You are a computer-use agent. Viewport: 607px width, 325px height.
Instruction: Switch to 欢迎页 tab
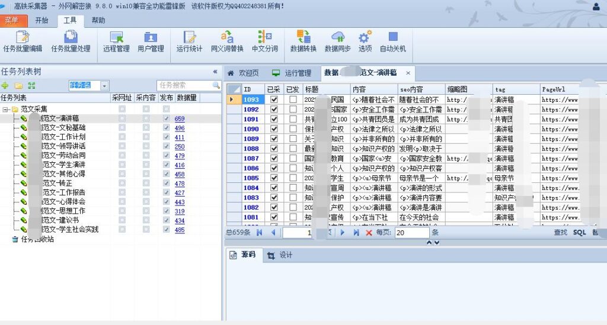click(243, 73)
